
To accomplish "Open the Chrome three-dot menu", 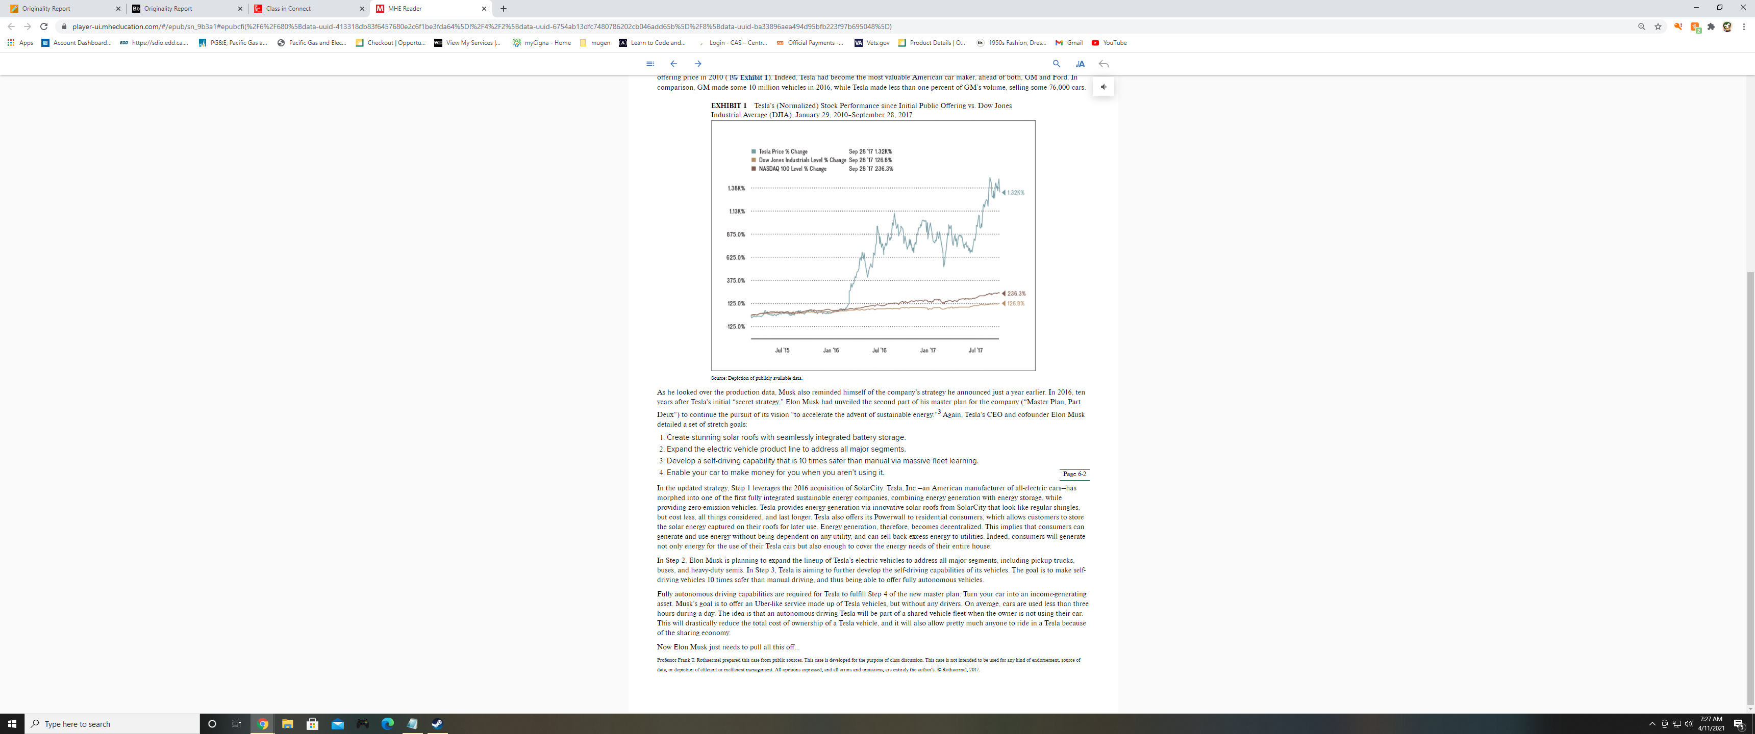I will pyautogui.click(x=1743, y=27).
